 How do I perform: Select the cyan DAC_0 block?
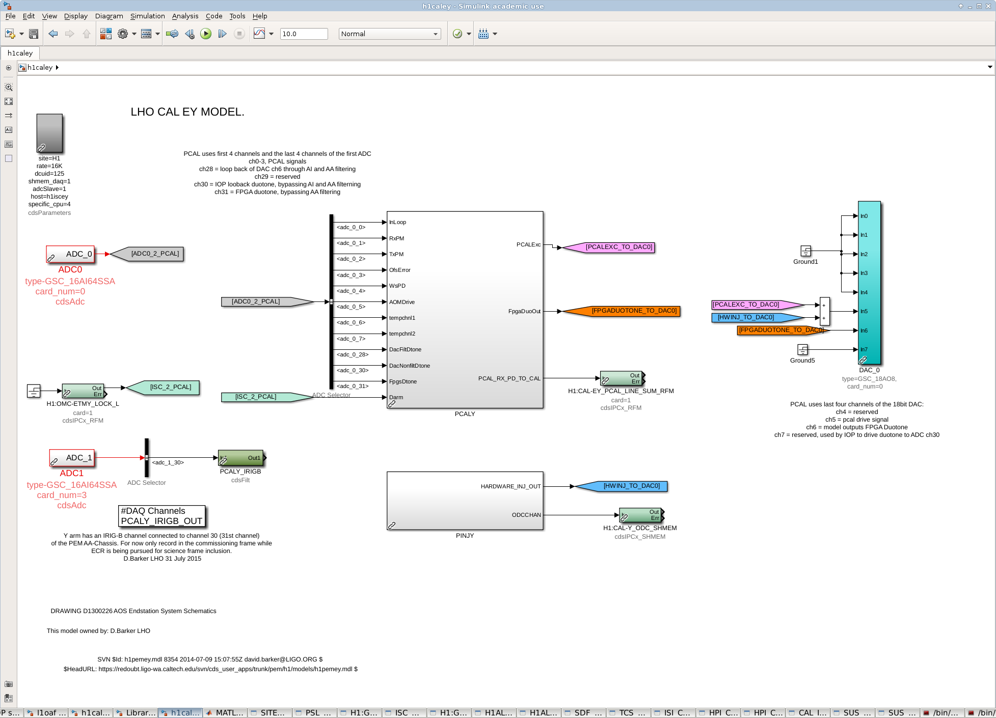pos(869,283)
